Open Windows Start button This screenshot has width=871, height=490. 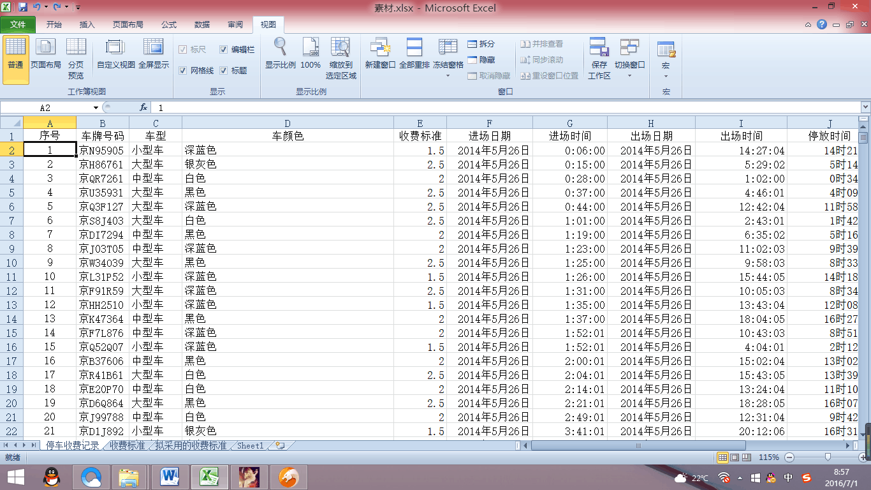[x=16, y=477]
